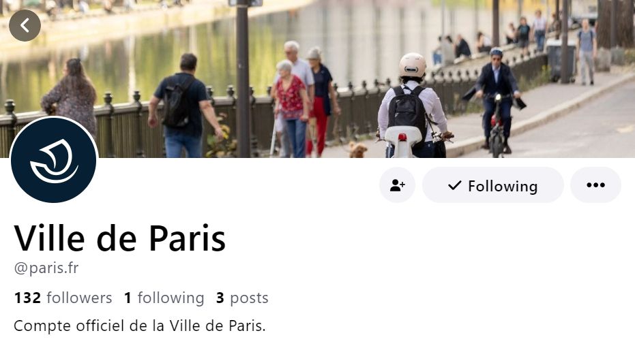
Task: Go back using the chevron arrow button
Action: tap(25, 25)
